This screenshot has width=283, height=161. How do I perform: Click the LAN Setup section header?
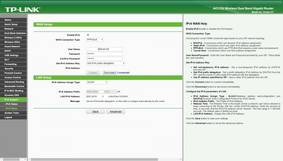(108, 78)
